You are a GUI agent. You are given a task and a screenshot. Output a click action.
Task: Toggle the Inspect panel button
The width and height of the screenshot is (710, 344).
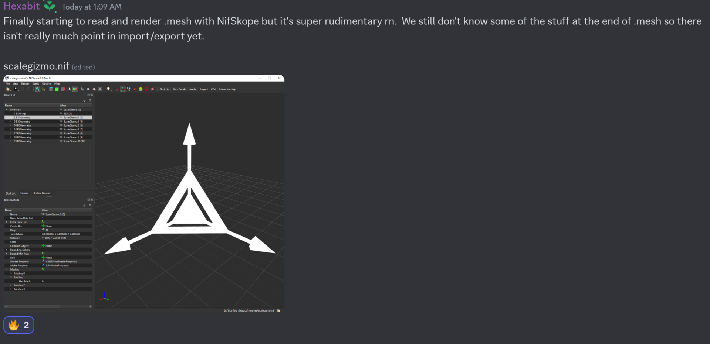coord(204,89)
